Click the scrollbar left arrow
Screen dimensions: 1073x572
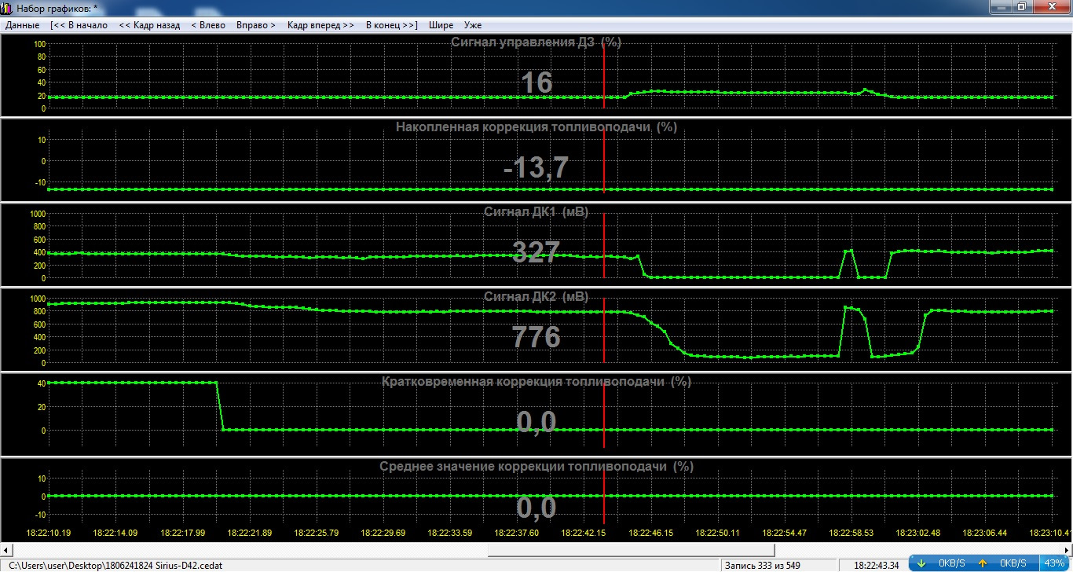pos(6,550)
